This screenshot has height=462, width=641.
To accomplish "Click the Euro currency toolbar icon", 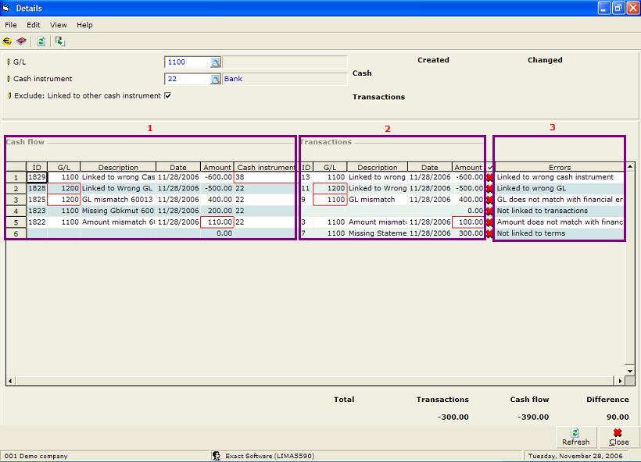I will [x=8, y=41].
